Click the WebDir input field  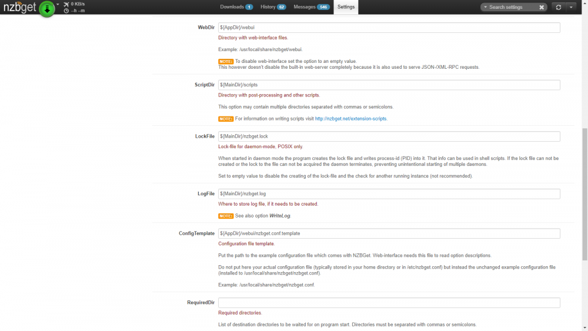[x=389, y=28]
